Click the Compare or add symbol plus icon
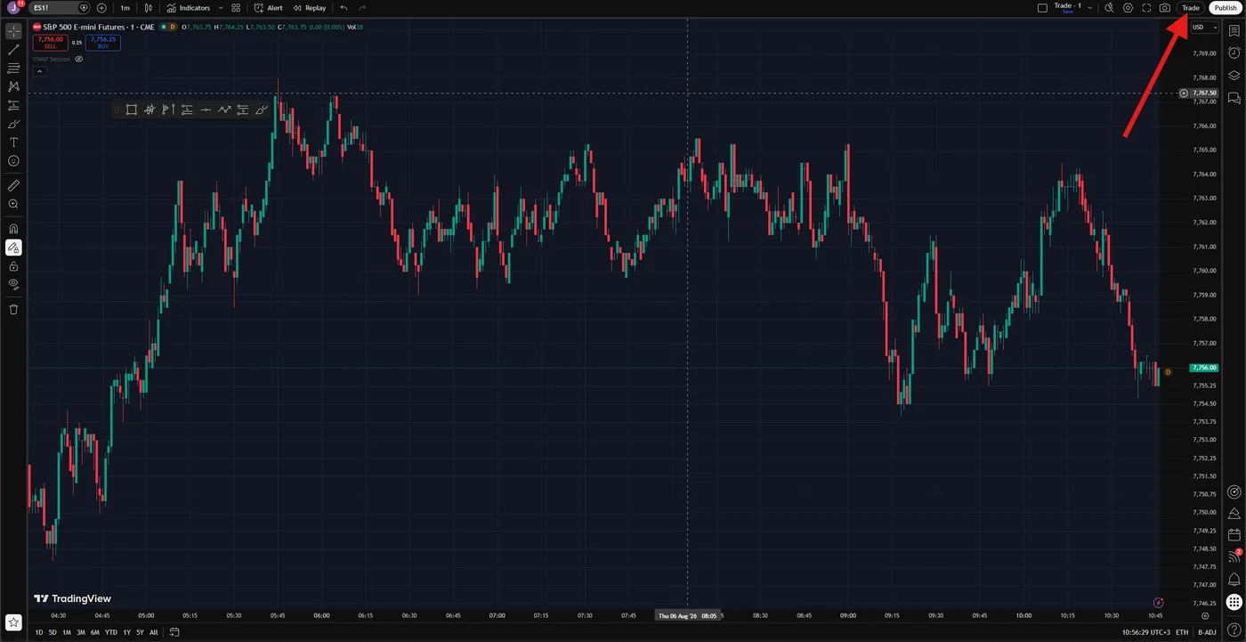This screenshot has width=1246, height=642. (101, 7)
